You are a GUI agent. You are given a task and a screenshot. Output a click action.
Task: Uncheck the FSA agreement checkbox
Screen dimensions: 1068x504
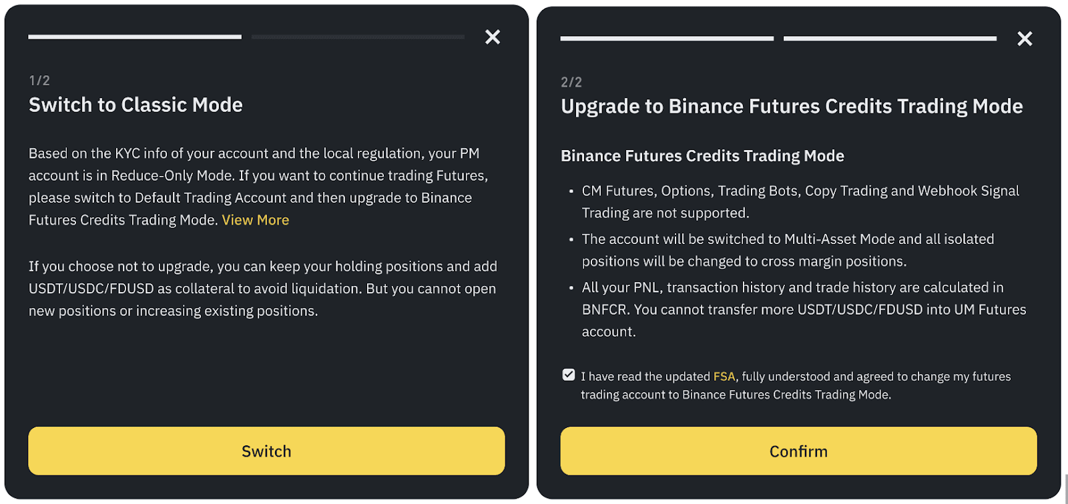pos(569,375)
